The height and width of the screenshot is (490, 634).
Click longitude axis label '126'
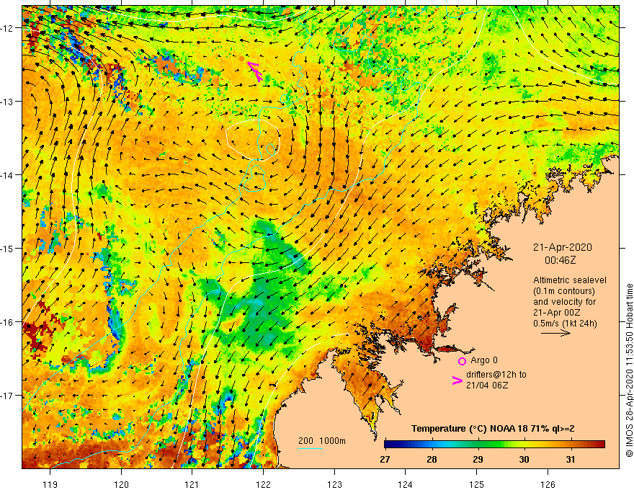[548, 484]
